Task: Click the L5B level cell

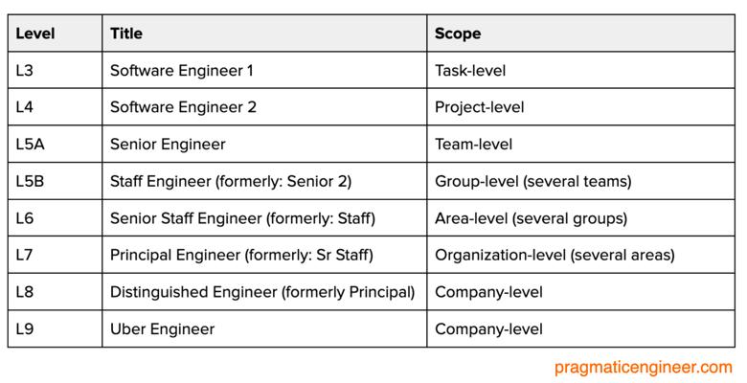Action: [30, 181]
